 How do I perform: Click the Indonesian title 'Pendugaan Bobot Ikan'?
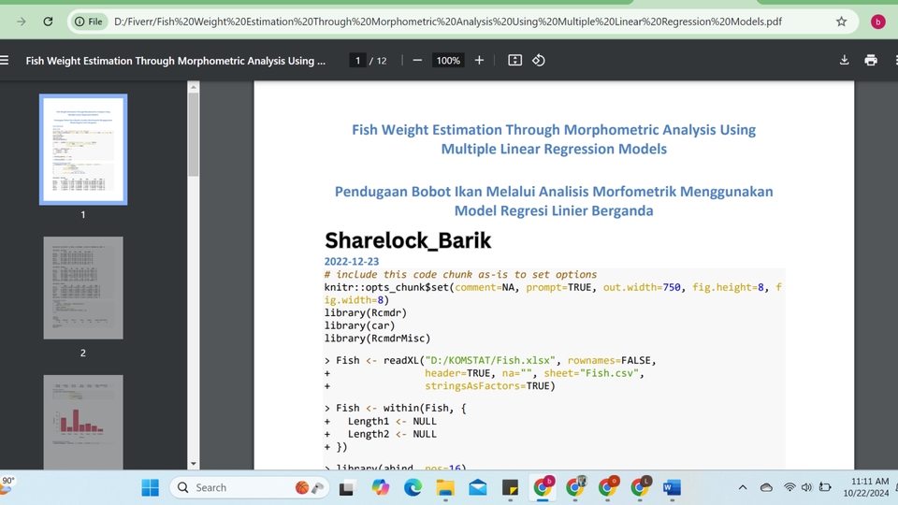coord(554,201)
